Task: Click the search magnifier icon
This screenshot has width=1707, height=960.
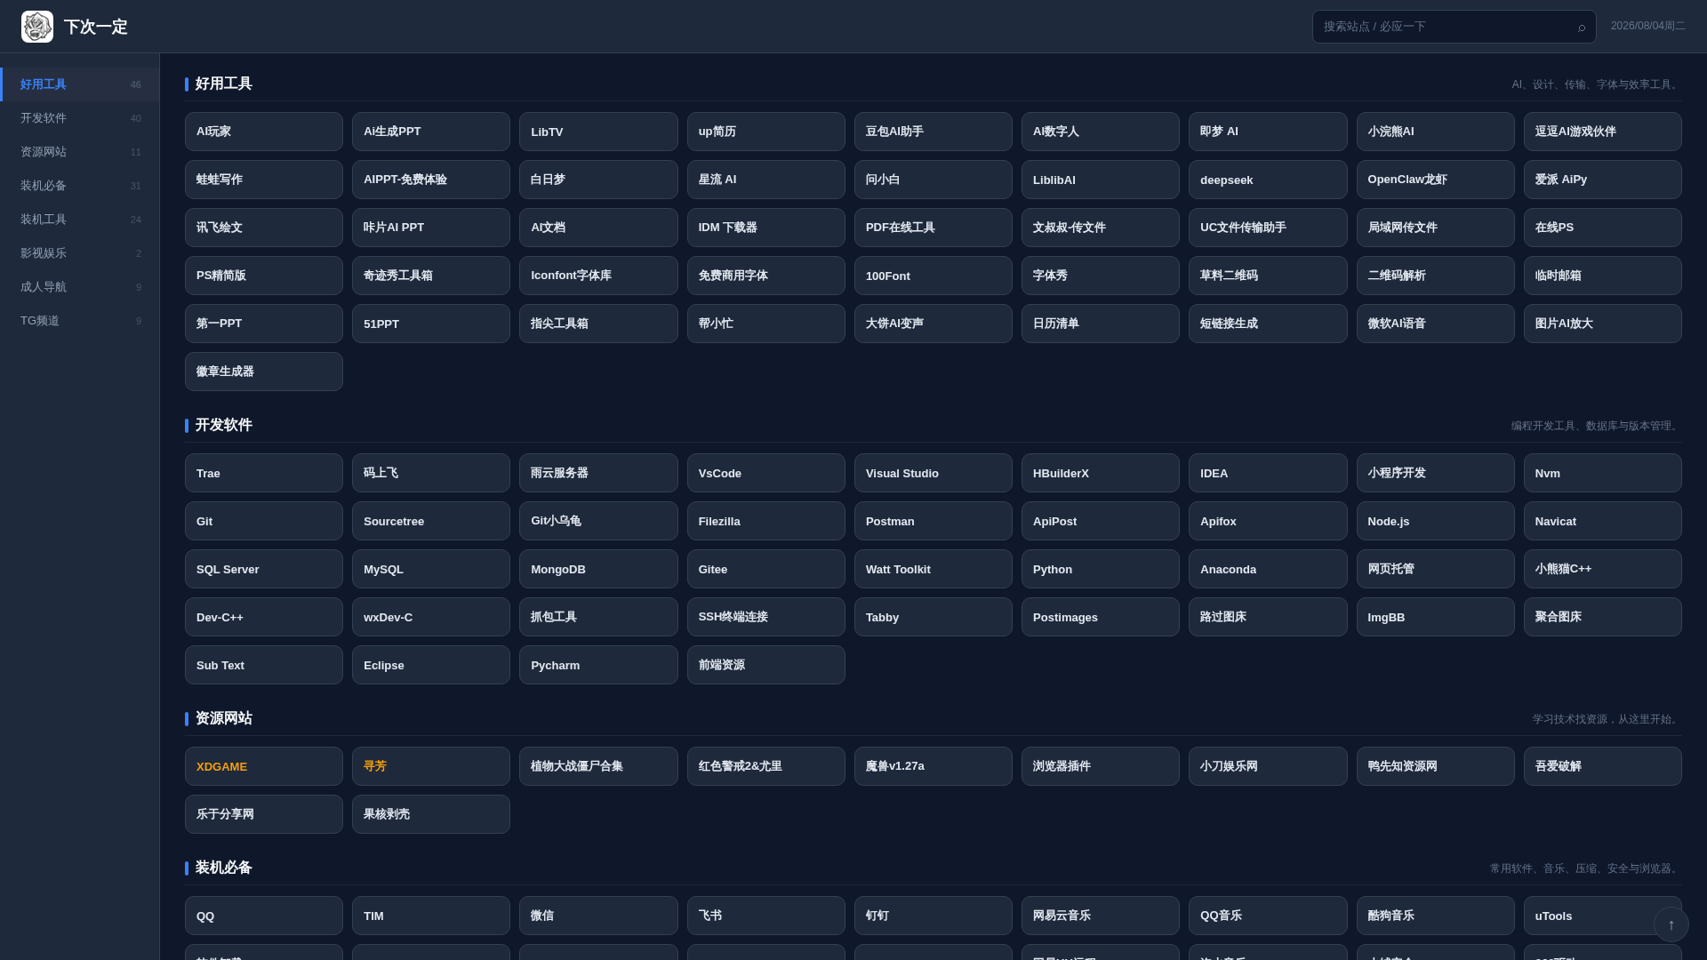Action: click(x=1582, y=28)
